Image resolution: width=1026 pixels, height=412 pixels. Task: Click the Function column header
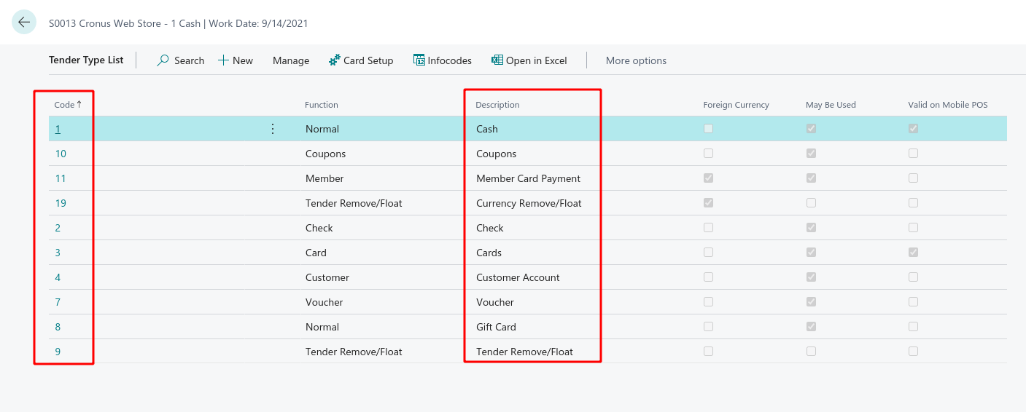click(322, 105)
